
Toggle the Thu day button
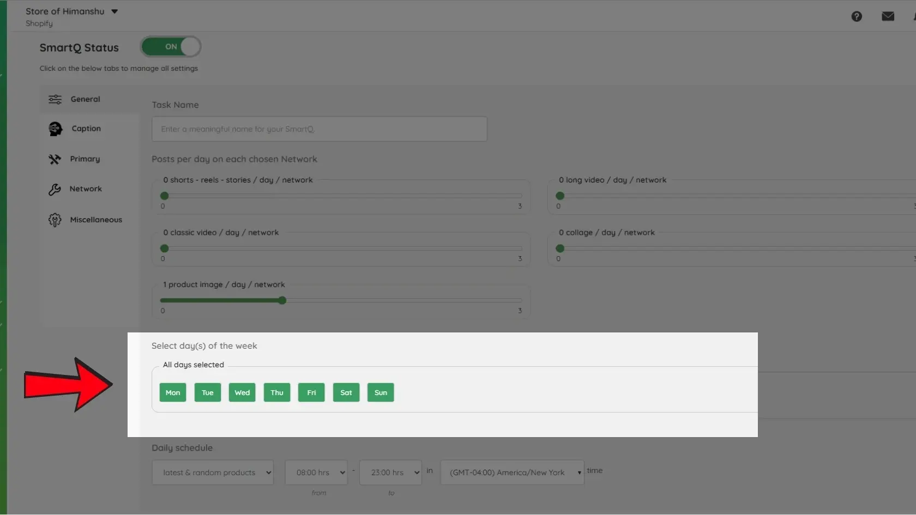click(x=277, y=392)
